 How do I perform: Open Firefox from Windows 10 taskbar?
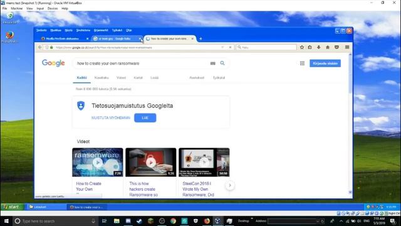point(207,221)
